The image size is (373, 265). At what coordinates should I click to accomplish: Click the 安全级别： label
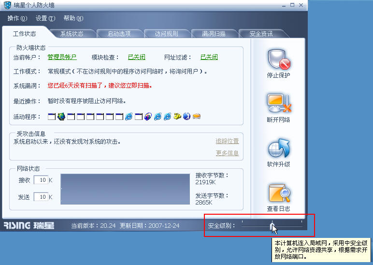coord(221,225)
